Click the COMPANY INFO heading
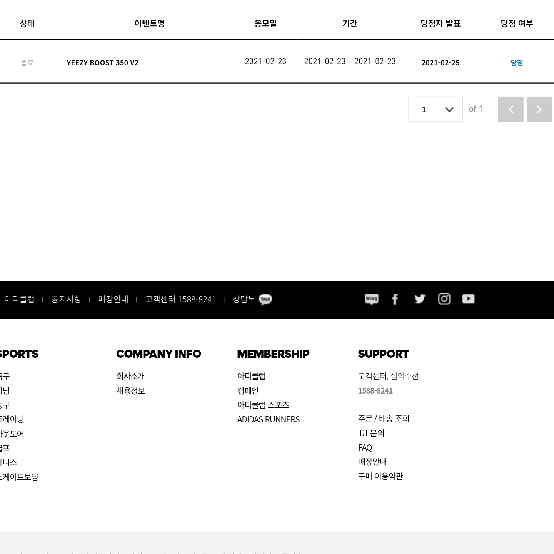 click(159, 354)
